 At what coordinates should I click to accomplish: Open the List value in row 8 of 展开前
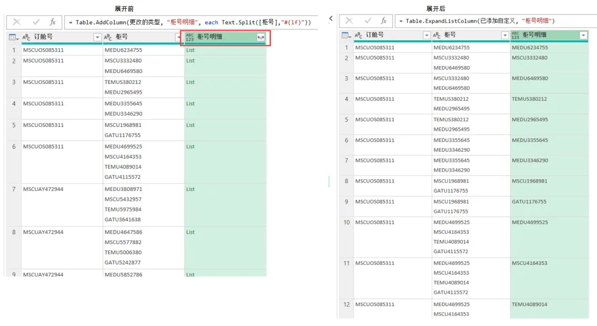(190, 232)
